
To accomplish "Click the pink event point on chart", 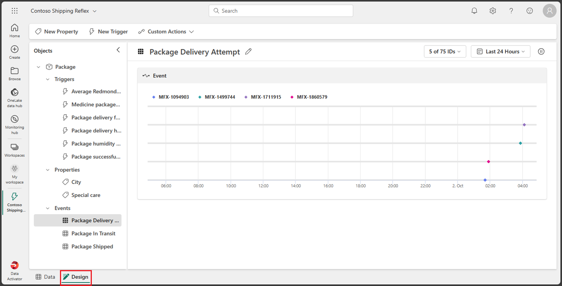I will 488,162.
